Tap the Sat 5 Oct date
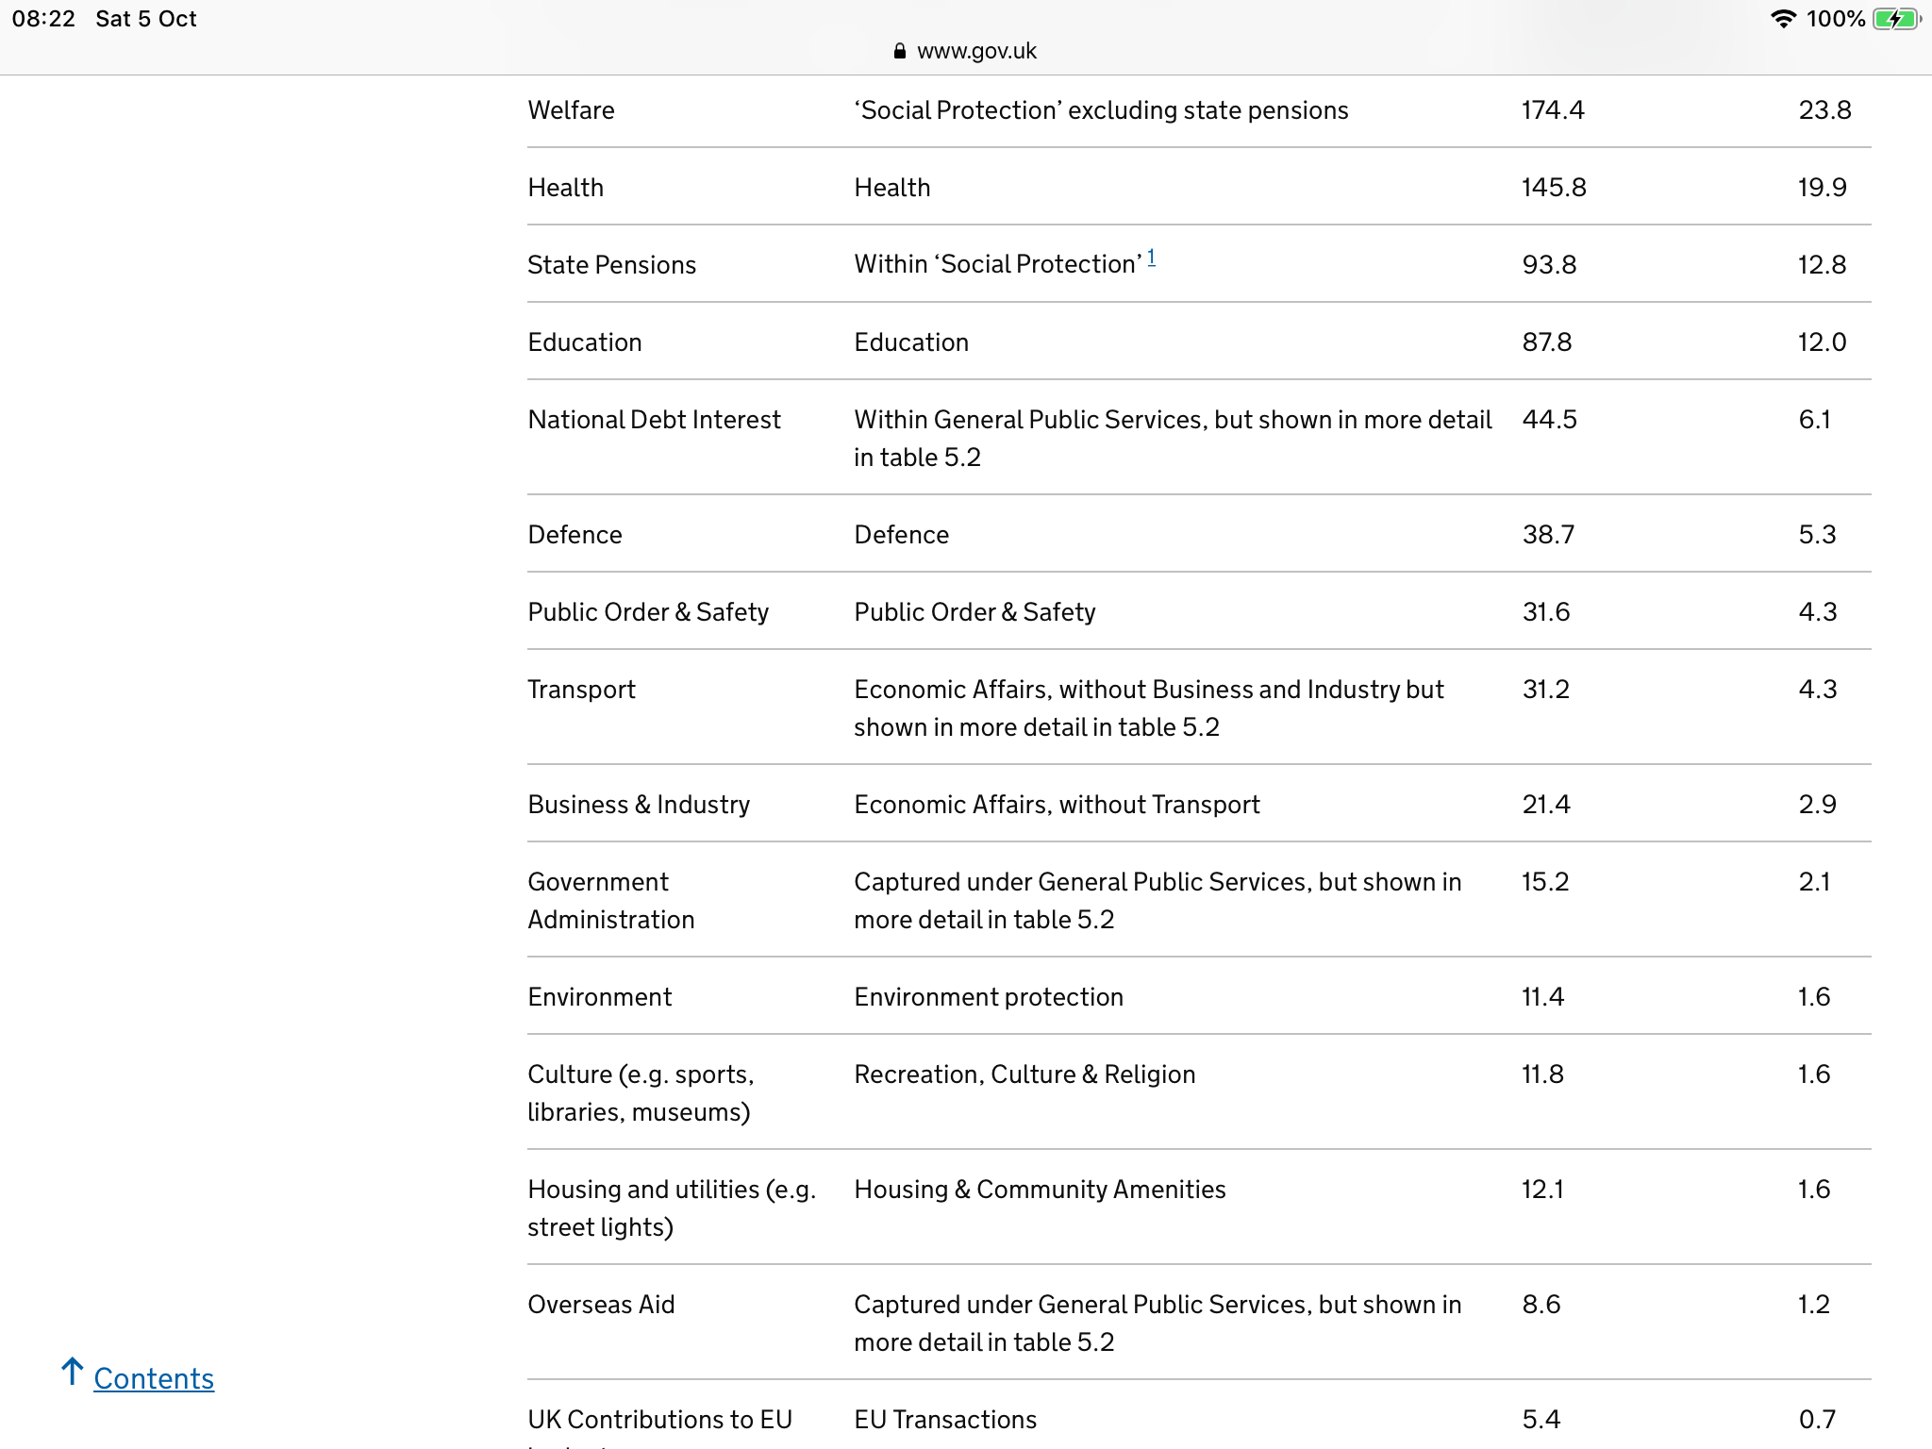Image resolution: width=1932 pixels, height=1449 pixels. (x=146, y=19)
